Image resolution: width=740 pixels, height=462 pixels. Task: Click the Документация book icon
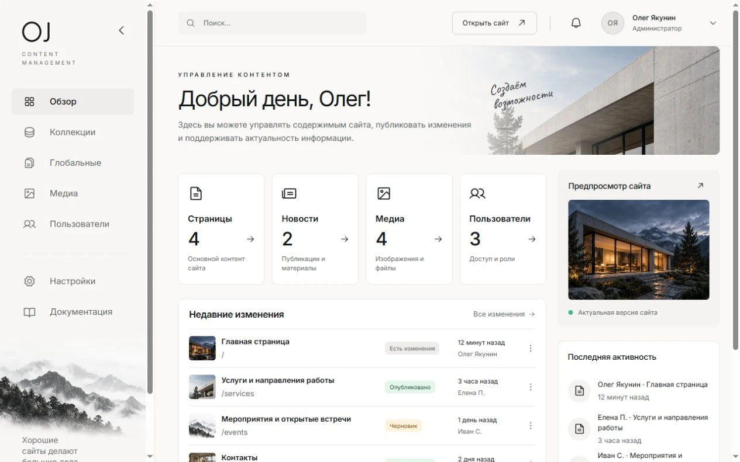[x=29, y=312]
